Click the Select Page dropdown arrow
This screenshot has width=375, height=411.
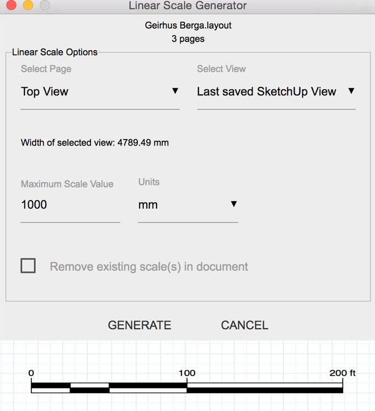[x=175, y=91]
